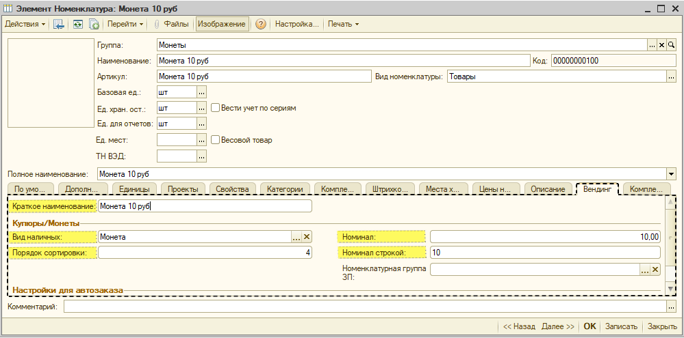684x338 pixels.
Task: Click the first toolbar icon after Действия
Action: 59,25
